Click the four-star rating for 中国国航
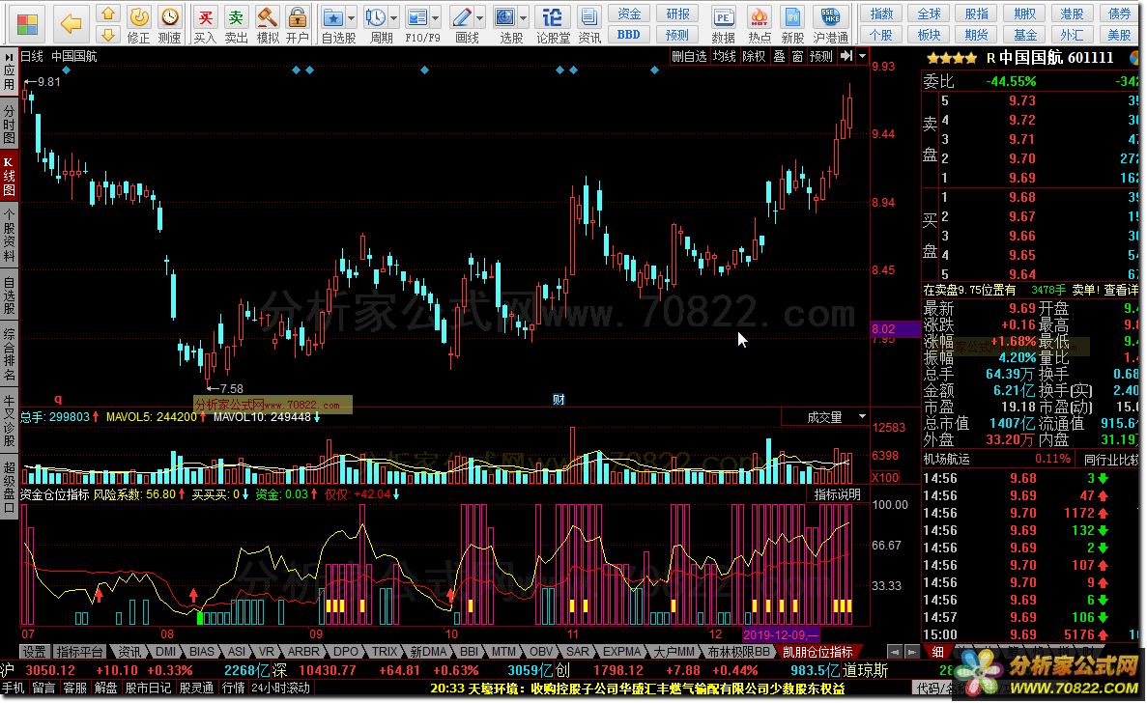 [x=951, y=59]
